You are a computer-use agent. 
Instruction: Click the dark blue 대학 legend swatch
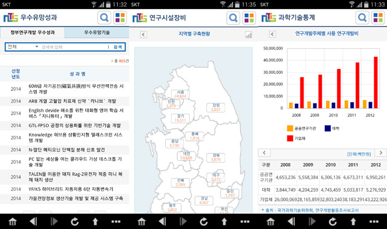click(x=328, y=128)
